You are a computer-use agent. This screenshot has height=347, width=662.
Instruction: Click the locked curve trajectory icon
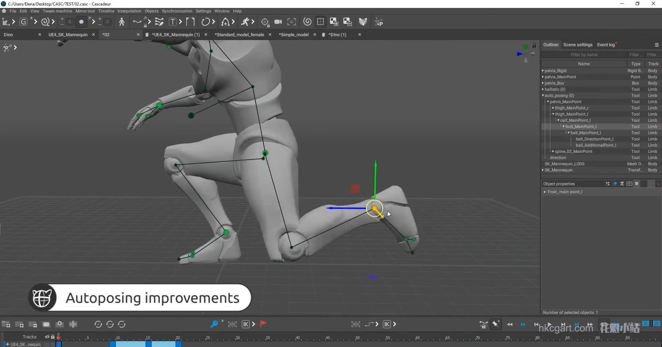[137, 22]
